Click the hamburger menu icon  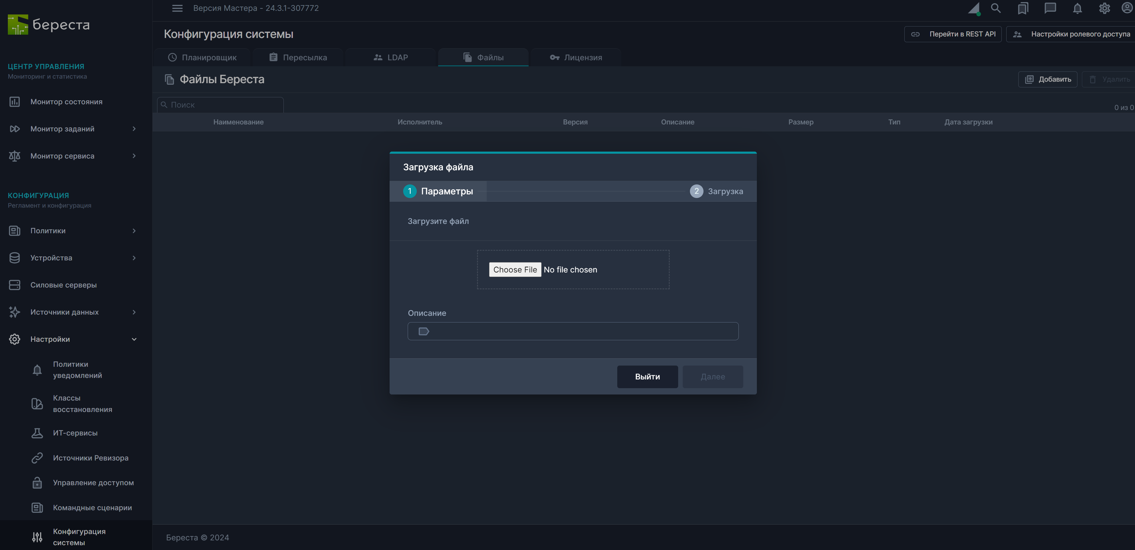point(177,8)
